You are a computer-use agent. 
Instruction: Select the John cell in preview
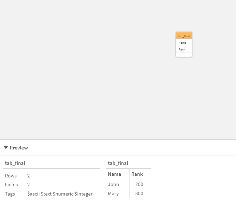pyautogui.click(x=113, y=184)
